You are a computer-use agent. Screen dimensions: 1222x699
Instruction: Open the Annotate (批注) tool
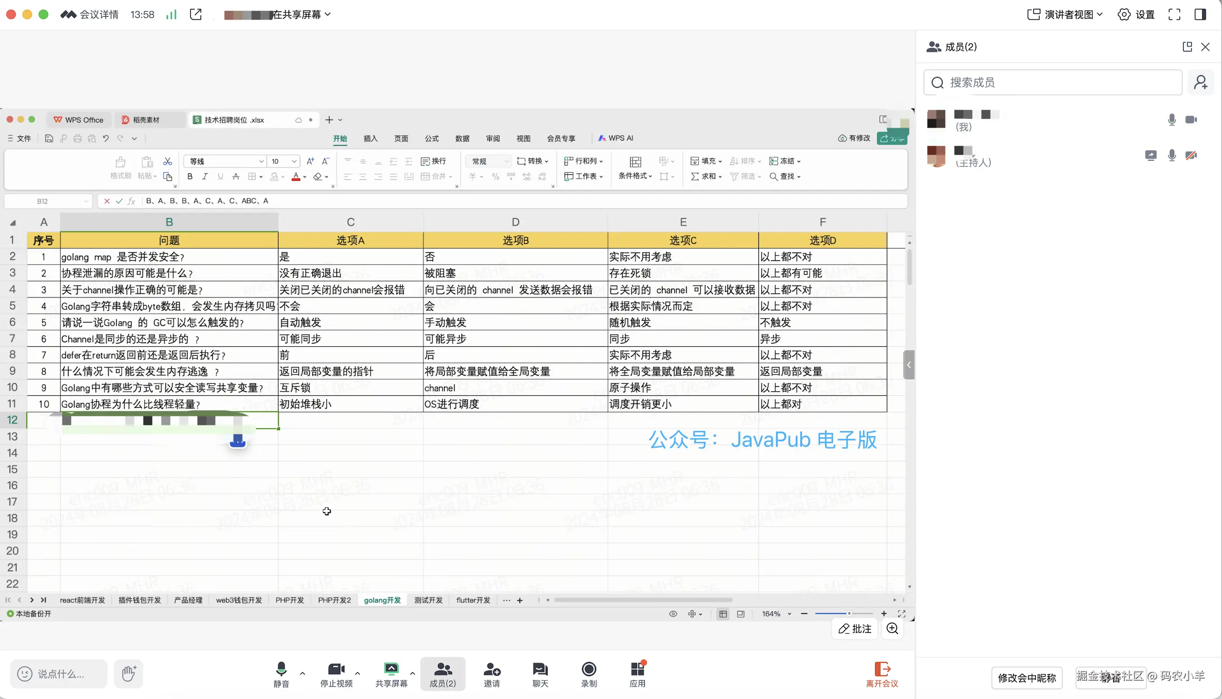tap(855, 629)
